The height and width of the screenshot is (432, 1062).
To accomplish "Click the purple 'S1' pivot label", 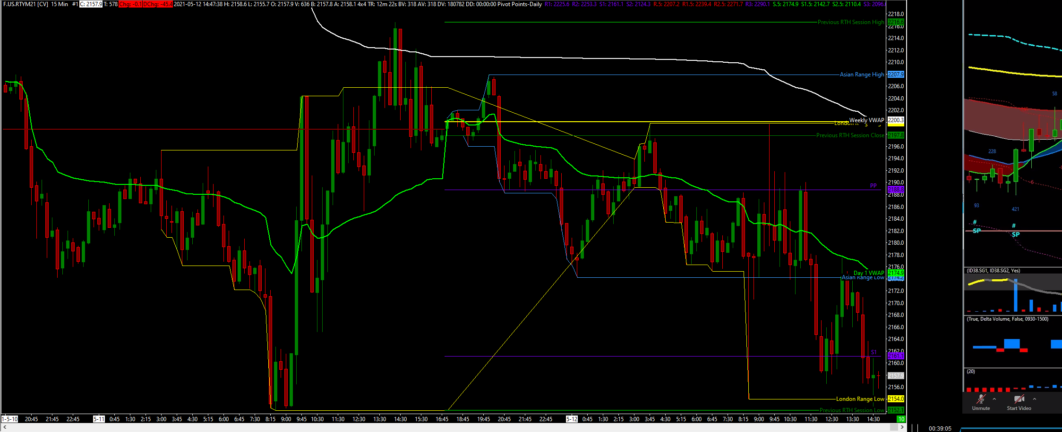I will [874, 352].
